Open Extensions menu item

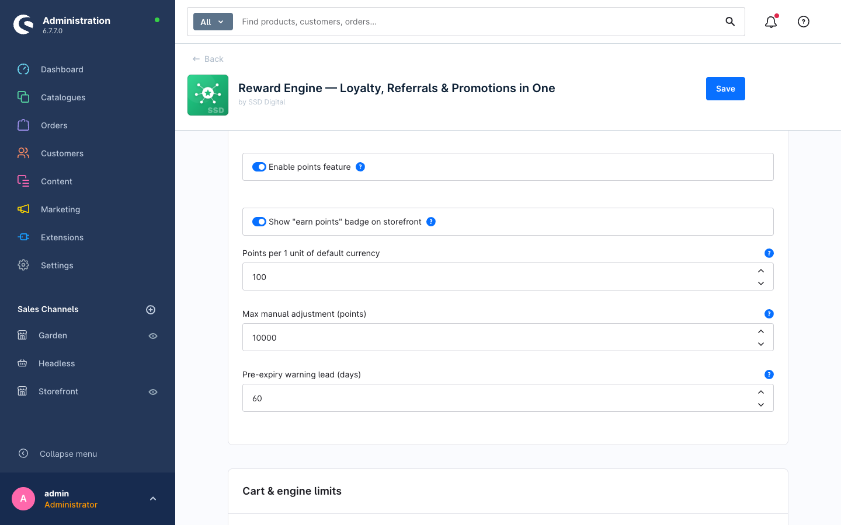pos(62,237)
